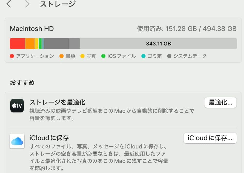The height and width of the screenshot is (173, 244).
Task: Click the iCloud cloud icon
Action: click(x=17, y=141)
